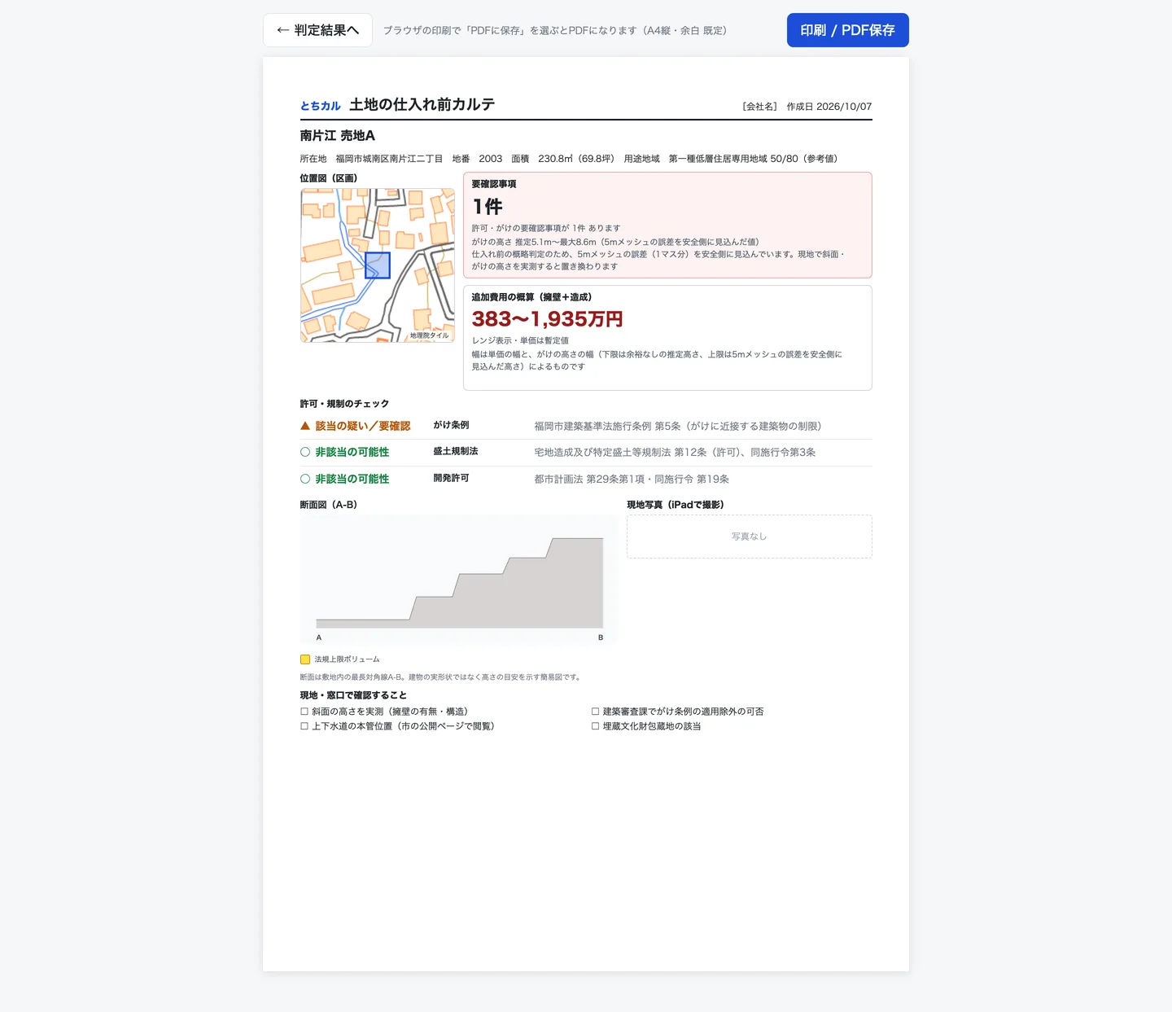Check the 斜面の高さを実測 checkbox
Screen dimensions: 1172x1012
(x=304, y=712)
